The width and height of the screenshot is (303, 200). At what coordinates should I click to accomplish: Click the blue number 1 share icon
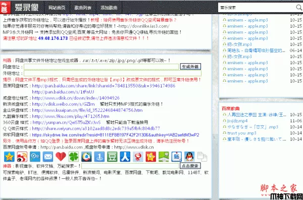[x=99, y=157]
